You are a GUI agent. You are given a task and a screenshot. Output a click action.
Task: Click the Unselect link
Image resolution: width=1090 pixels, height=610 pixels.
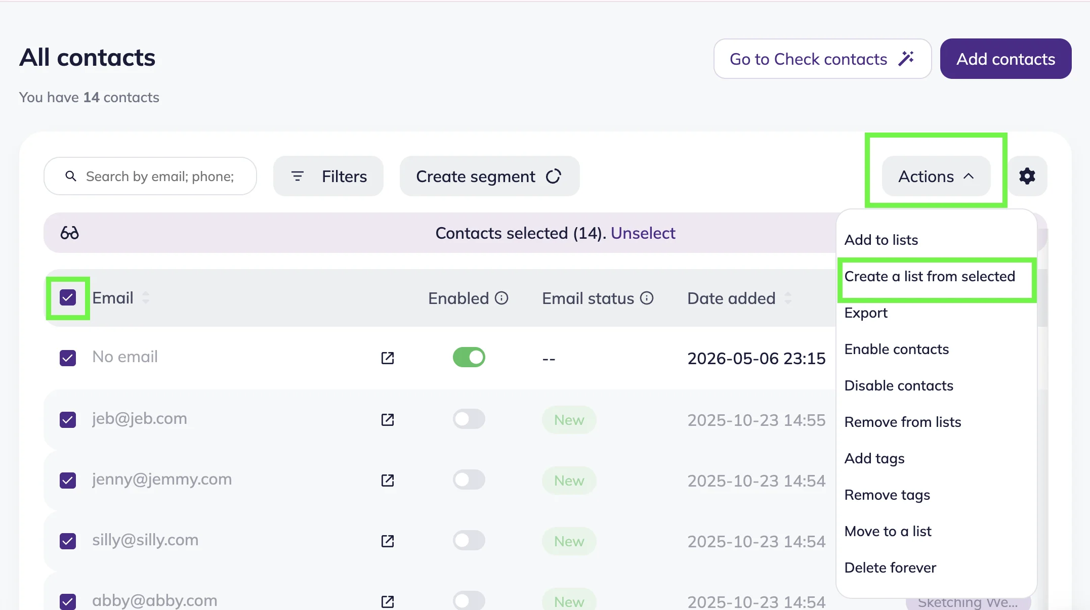tap(643, 233)
